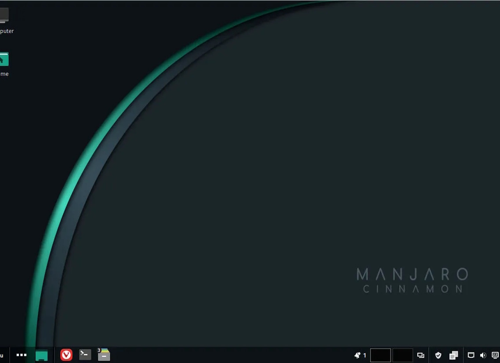Open the file manager with the 3 badge
This screenshot has height=363, width=500.
tap(104, 355)
